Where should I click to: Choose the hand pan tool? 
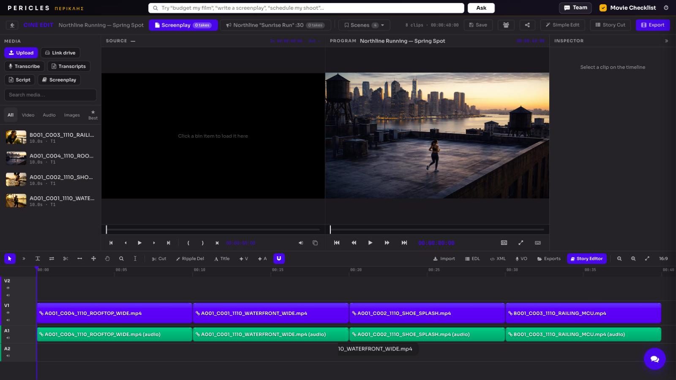tap(107, 258)
